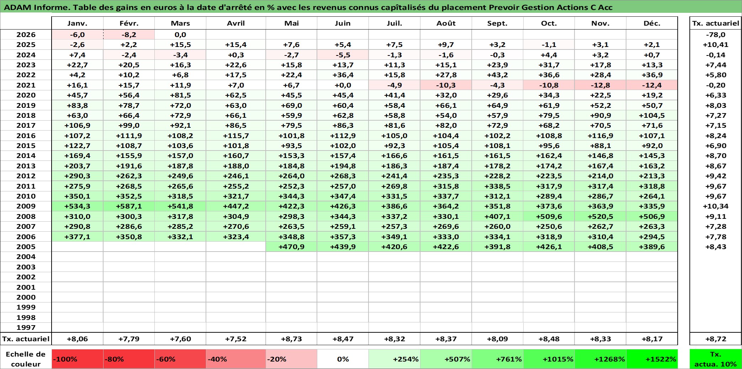Click the 'Nov.' column header
Viewport: 742px width, 369px height.
pos(600,23)
